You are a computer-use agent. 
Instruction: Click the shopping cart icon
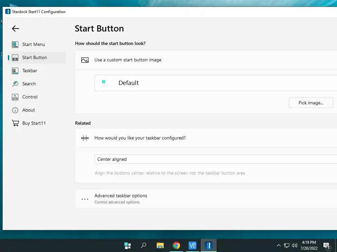(x=15, y=123)
